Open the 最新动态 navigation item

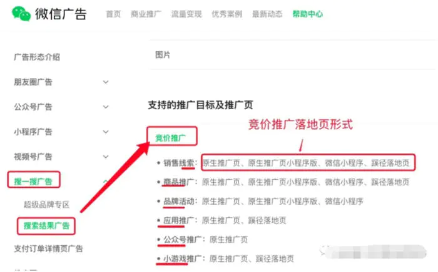pyautogui.click(x=267, y=14)
